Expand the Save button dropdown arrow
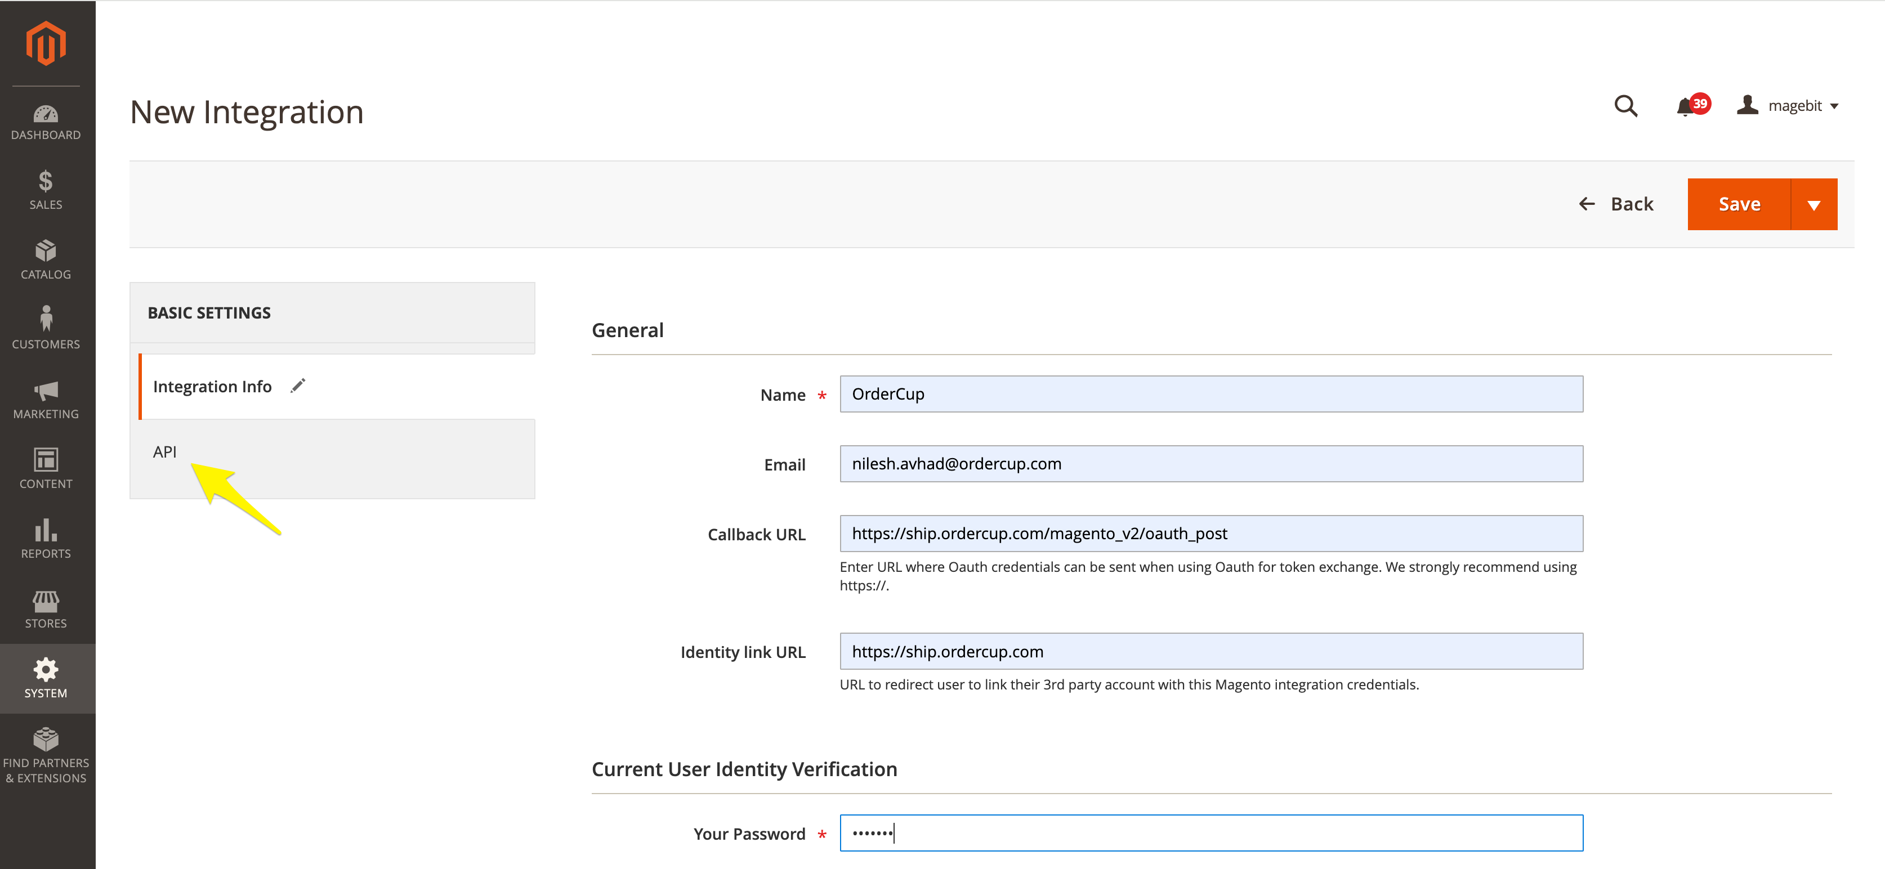 point(1813,205)
